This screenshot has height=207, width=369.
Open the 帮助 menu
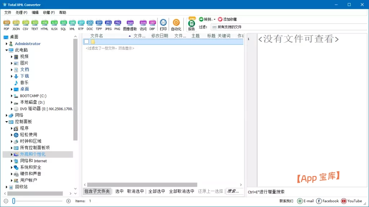pos(63,13)
